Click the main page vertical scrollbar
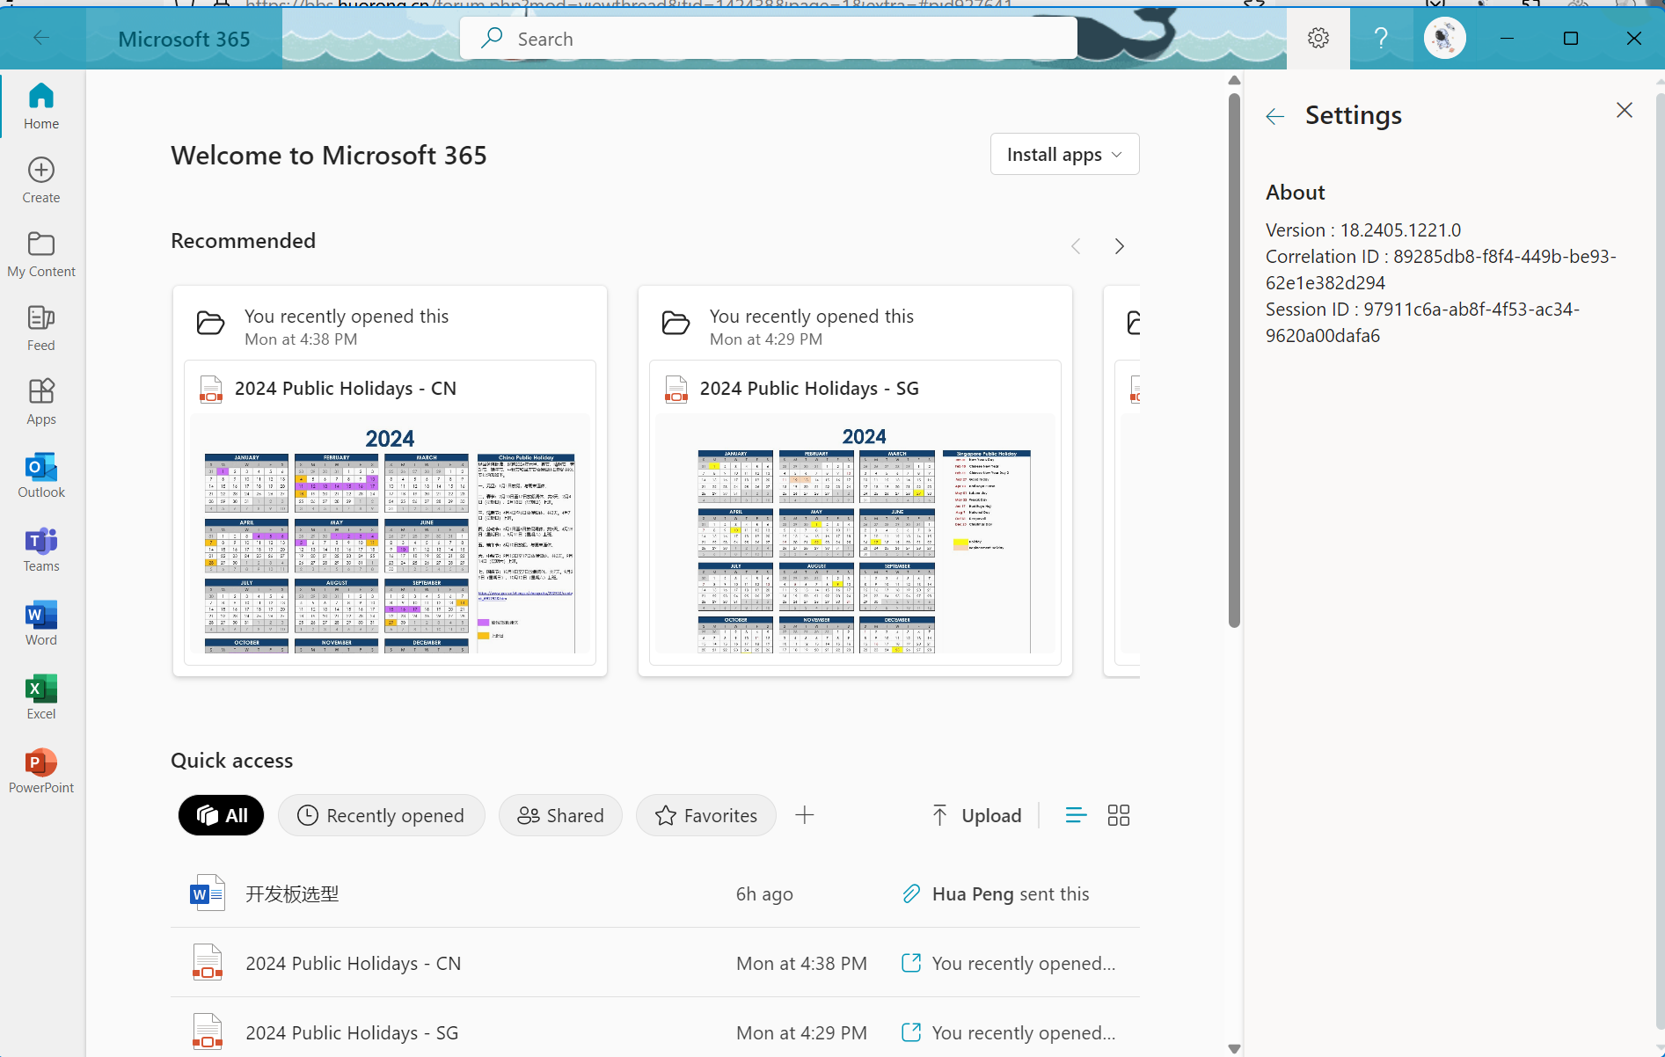 pos(1234,361)
